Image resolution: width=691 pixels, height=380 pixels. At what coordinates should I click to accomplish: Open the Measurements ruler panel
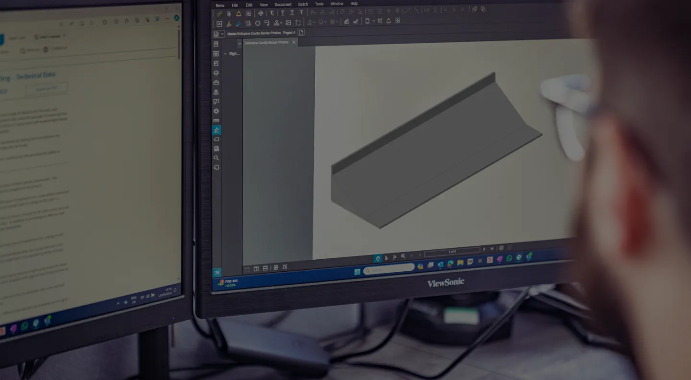point(216,120)
